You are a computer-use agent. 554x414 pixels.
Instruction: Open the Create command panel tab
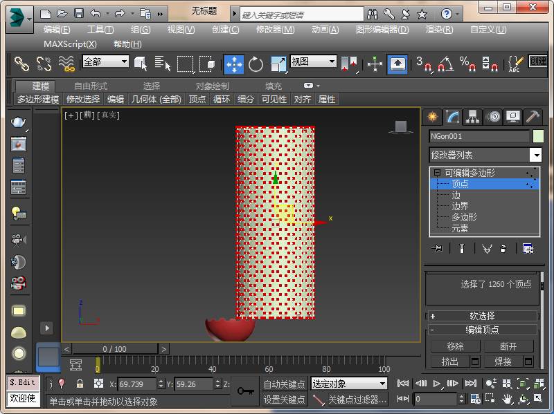click(x=432, y=116)
